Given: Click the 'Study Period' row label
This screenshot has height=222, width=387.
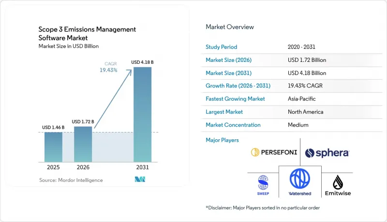Looking at the screenshot, I should (x=222, y=47).
